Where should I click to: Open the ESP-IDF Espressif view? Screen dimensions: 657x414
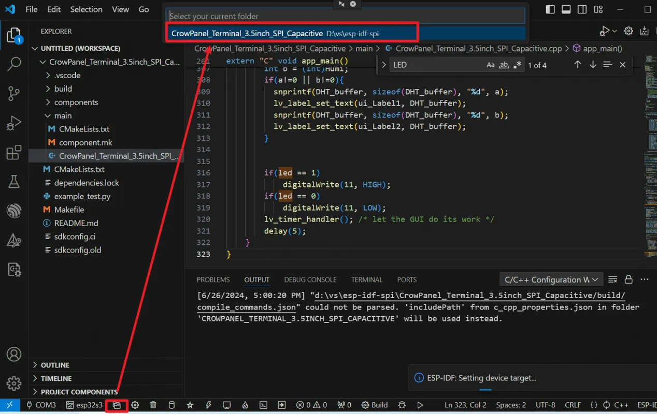tap(14, 211)
